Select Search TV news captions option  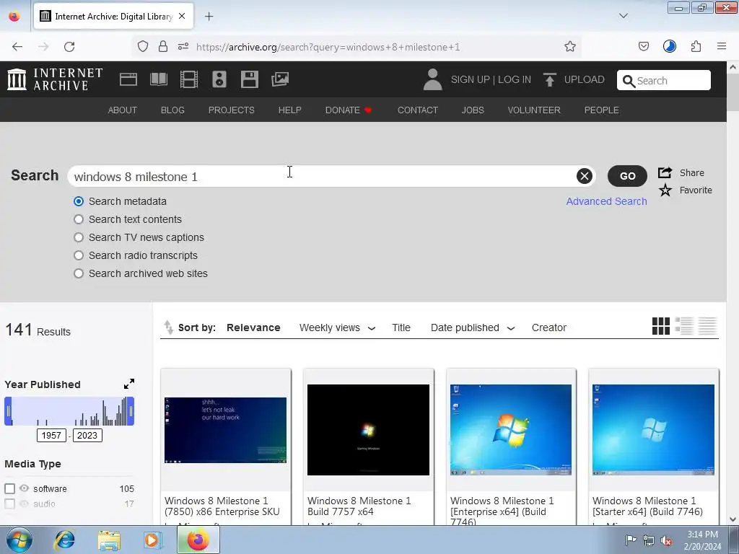[x=79, y=237]
